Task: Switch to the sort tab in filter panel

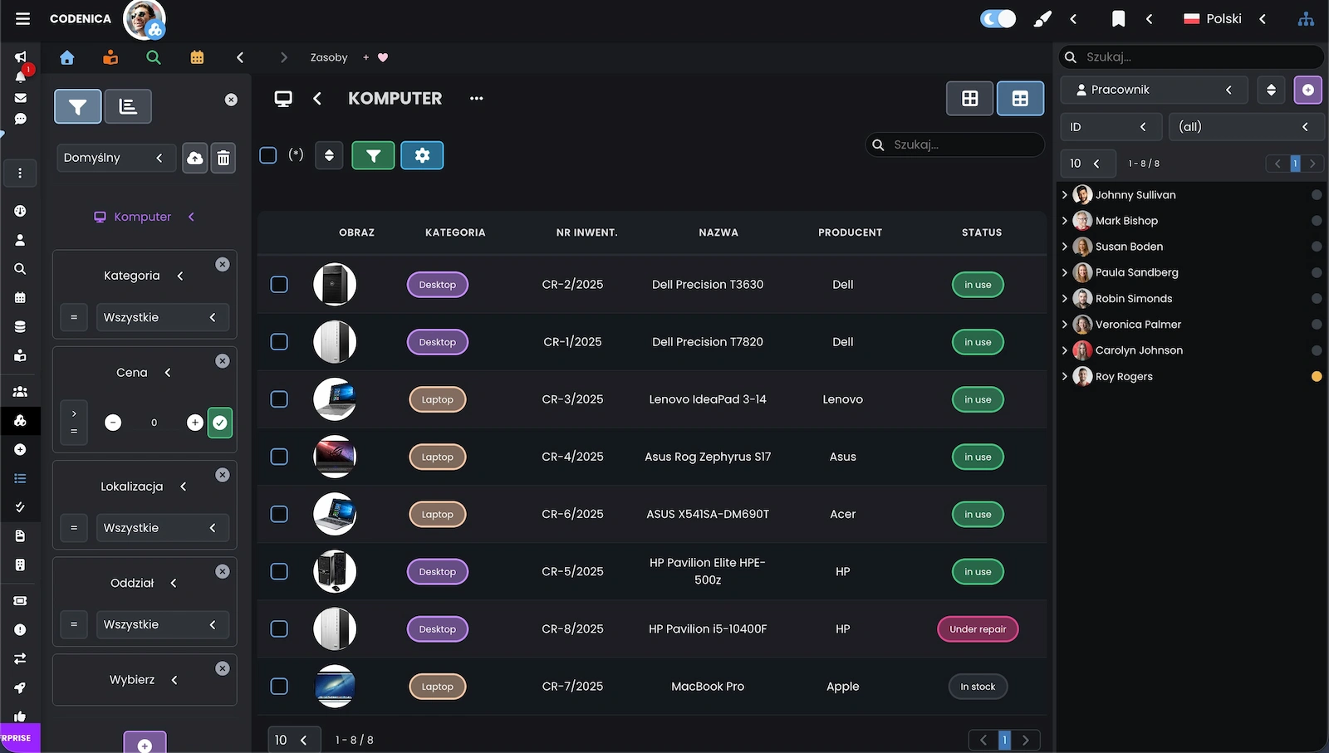Action: pyautogui.click(x=128, y=106)
